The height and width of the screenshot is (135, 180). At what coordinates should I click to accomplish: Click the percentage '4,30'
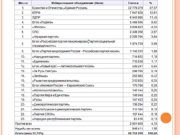[154, 27]
